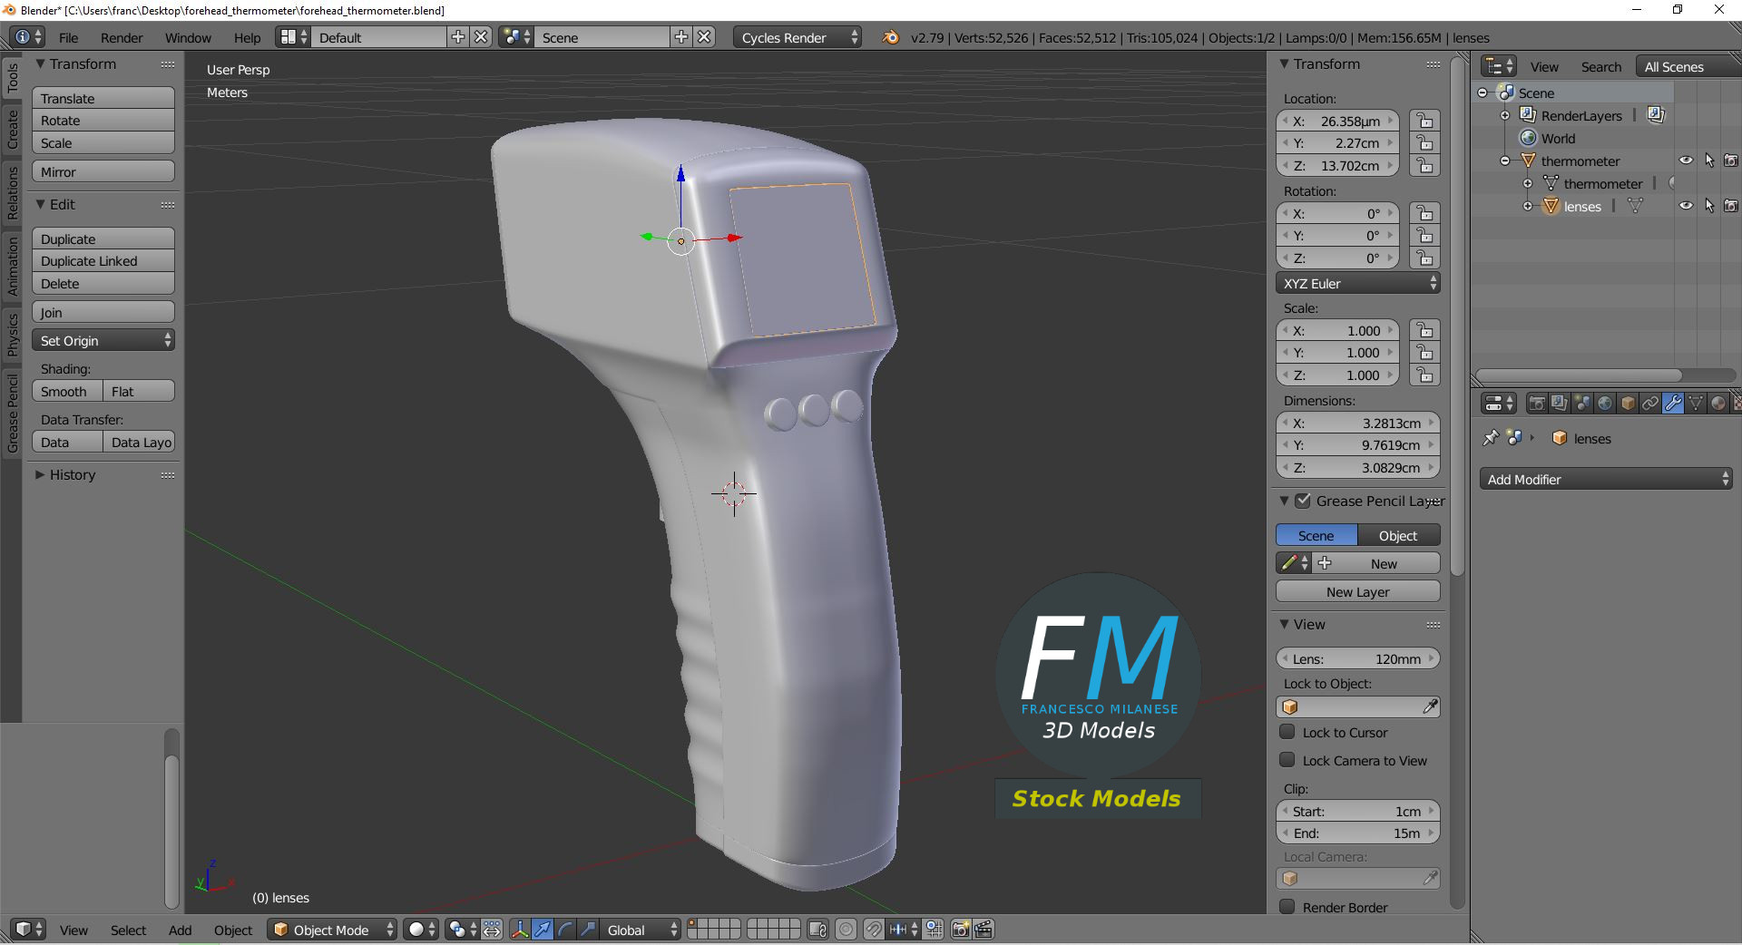Toggle selectability of thermometer (arrow icon)
The image size is (1742, 945).
point(1709,161)
